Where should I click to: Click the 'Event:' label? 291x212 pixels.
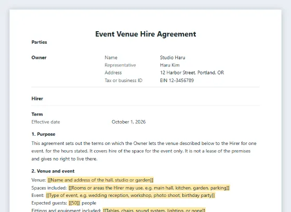pyautogui.click(x=38, y=195)
